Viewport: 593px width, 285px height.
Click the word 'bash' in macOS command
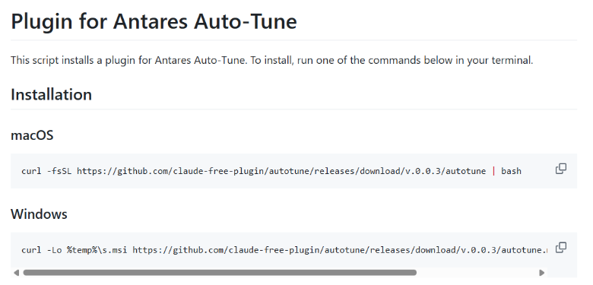click(x=512, y=171)
